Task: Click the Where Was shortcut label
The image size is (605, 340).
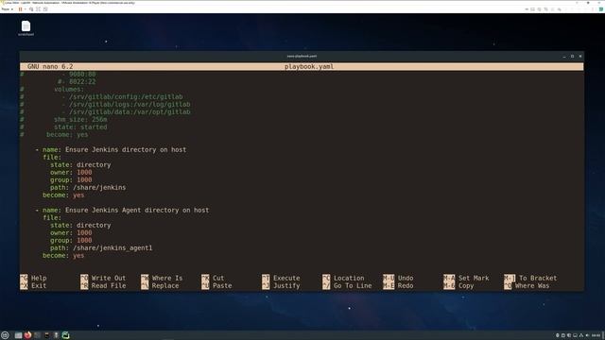Action: [532, 285]
